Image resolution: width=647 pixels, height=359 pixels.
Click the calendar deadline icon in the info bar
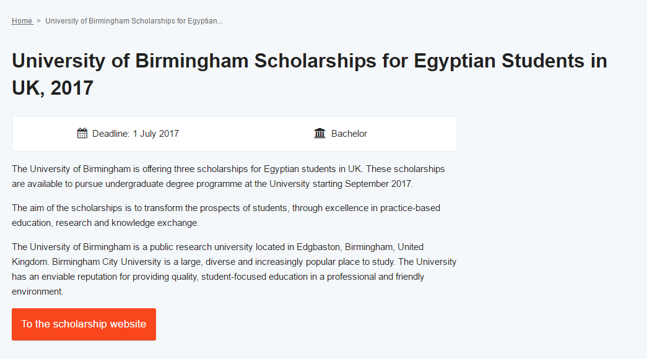click(82, 132)
